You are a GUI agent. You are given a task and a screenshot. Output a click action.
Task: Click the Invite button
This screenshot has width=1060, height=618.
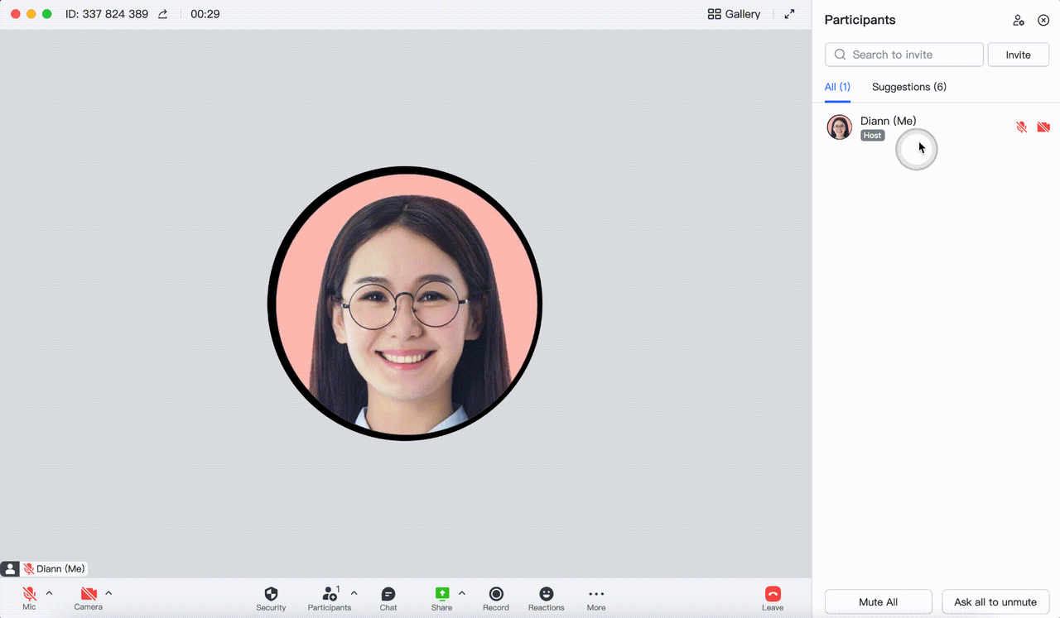click(x=1018, y=54)
